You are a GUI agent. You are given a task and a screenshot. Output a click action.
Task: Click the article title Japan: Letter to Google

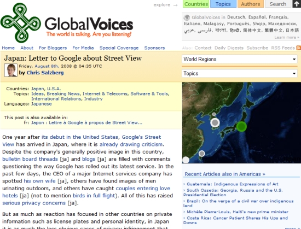pos(73,58)
